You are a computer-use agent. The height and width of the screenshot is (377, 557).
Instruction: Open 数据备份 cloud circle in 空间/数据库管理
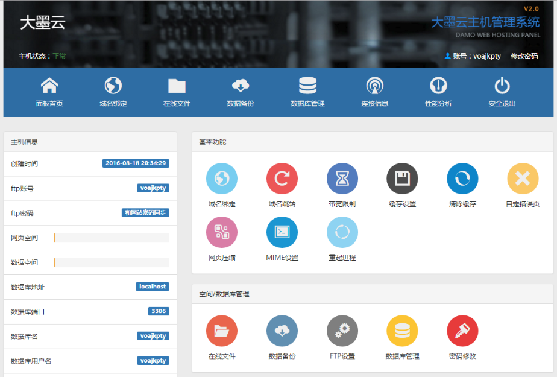point(282,331)
